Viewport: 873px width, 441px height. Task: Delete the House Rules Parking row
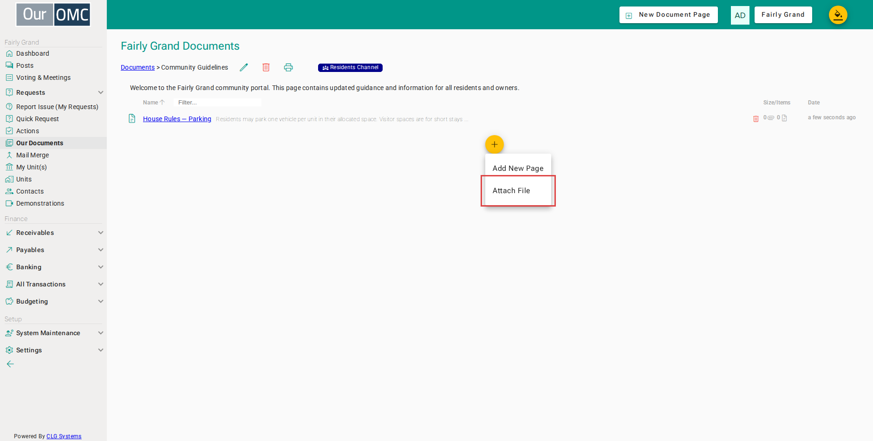click(x=756, y=118)
